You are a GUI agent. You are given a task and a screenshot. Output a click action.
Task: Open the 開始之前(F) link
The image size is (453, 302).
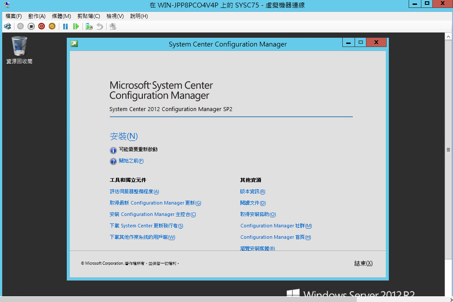coord(131,161)
